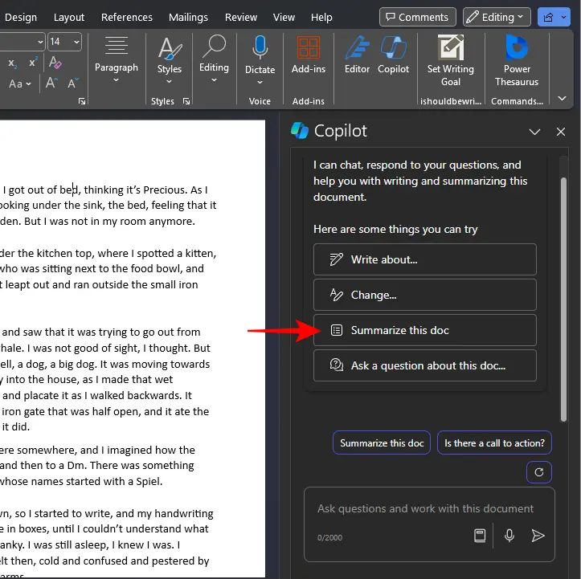Switch to the References tab
Screen dimensions: 581x579
click(127, 17)
